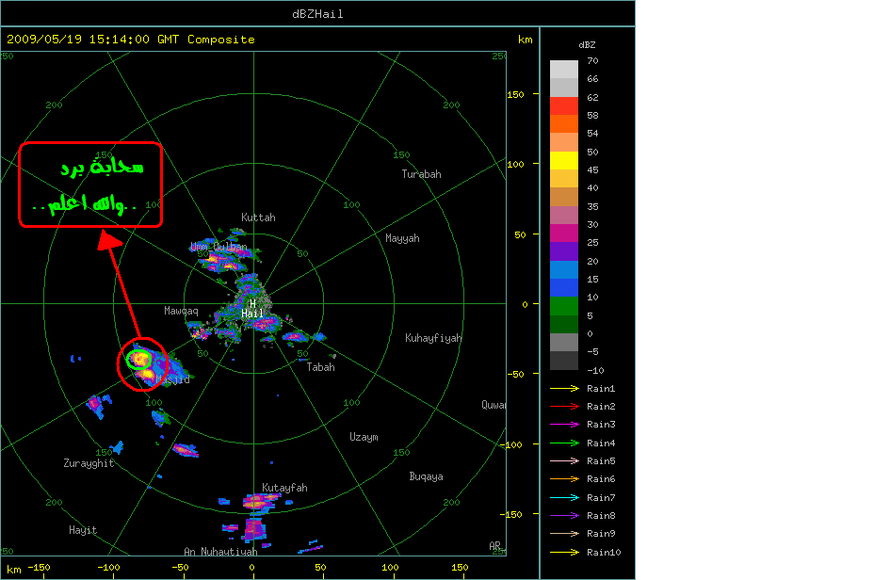Image resolution: width=874 pixels, height=580 pixels.
Task: Select the "Buqaya" city label
Action: pyautogui.click(x=426, y=476)
